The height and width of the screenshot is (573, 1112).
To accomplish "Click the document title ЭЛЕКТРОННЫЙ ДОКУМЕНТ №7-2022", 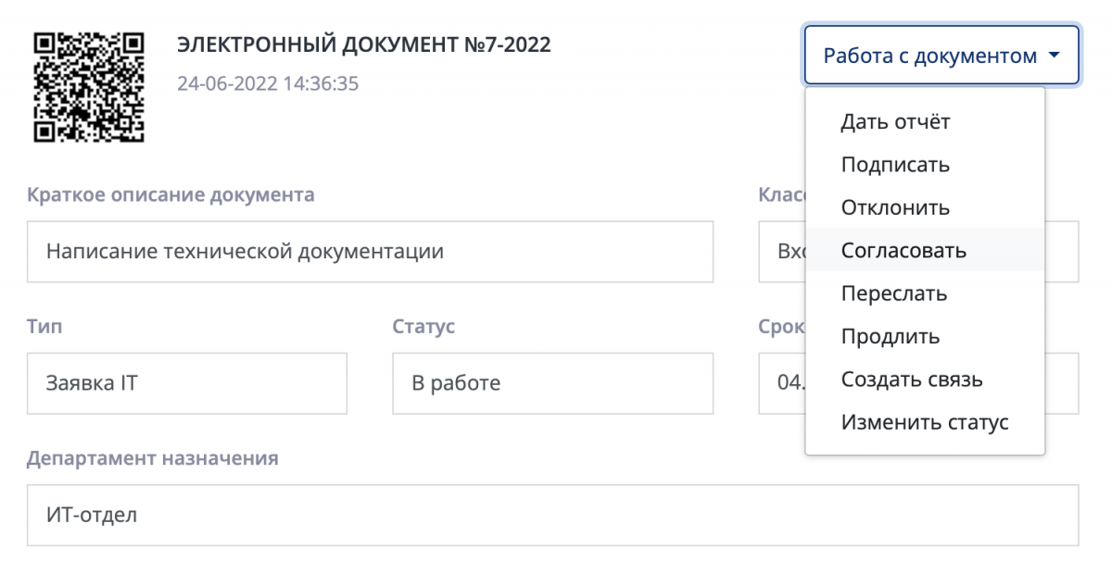I will click(x=363, y=44).
